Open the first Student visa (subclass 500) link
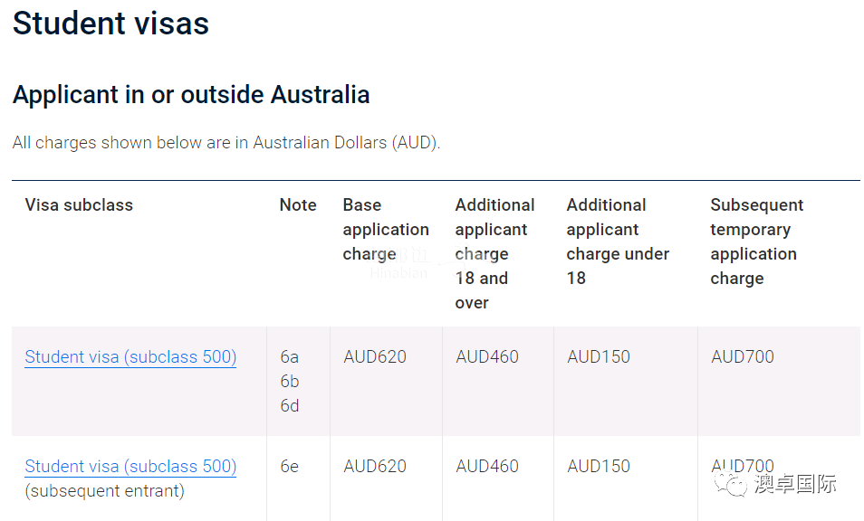The height and width of the screenshot is (521, 864). (x=130, y=357)
